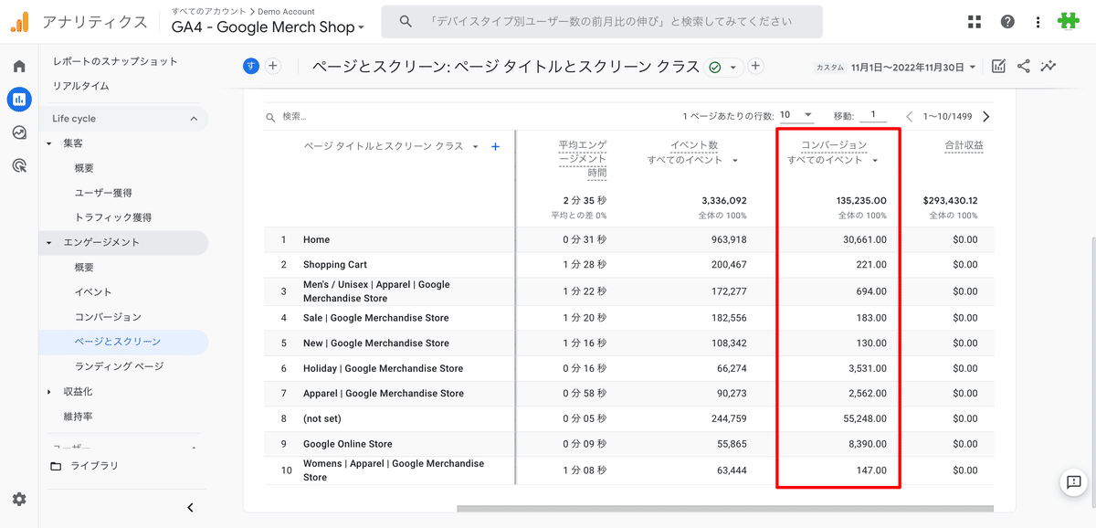The width and height of the screenshot is (1096, 528).
Task: Open the conversions 'すべてのイベント' dropdown
Action: (x=833, y=160)
